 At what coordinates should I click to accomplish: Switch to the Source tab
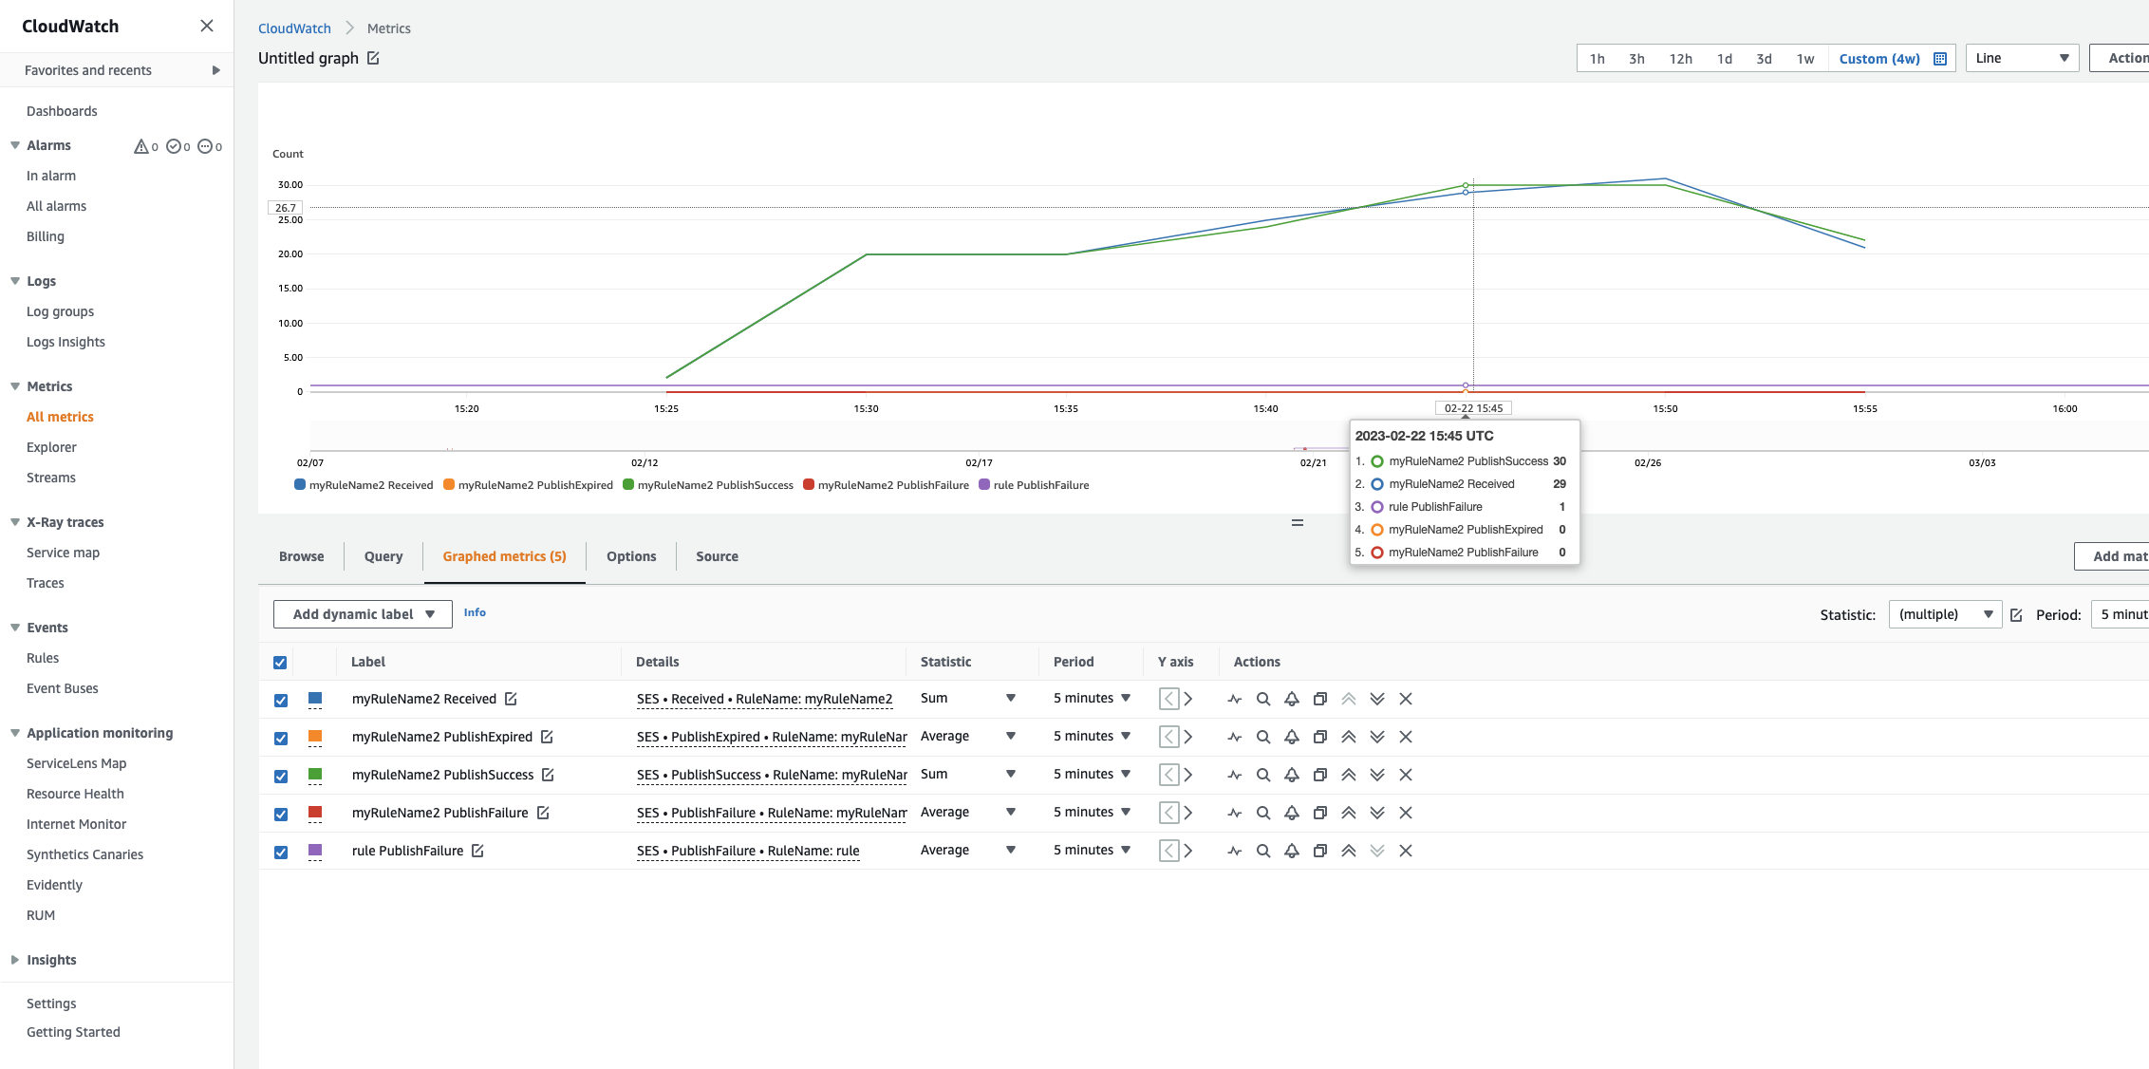tap(717, 556)
